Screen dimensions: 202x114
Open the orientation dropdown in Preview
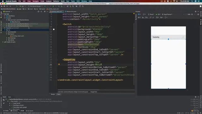point(144,14)
